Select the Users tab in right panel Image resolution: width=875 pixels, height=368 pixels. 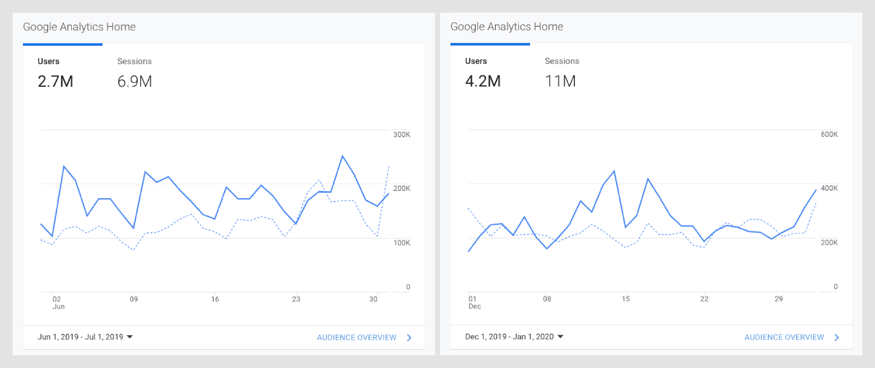pos(476,61)
